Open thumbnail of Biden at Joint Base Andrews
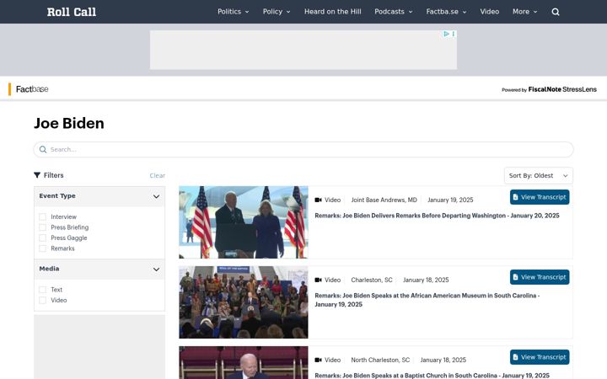 [x=244, y=222]
